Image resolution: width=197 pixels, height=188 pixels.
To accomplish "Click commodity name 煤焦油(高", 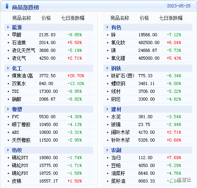I will [x=22, y=76].
